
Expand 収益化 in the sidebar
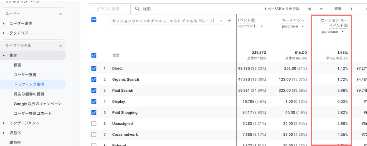coord(4,133)
